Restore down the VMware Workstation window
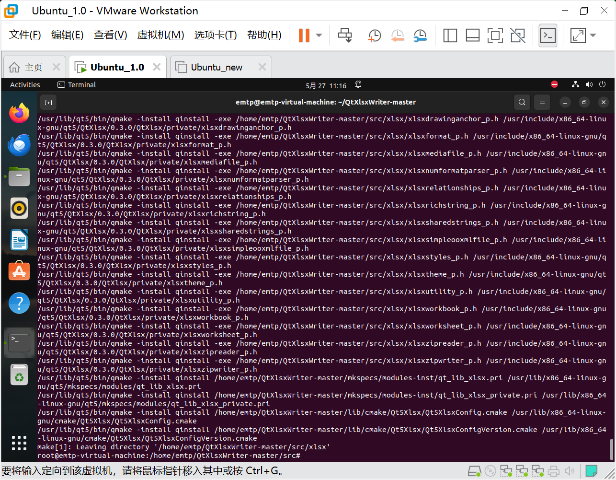Screen dimensions: 616x480 [x=583, y=11]
